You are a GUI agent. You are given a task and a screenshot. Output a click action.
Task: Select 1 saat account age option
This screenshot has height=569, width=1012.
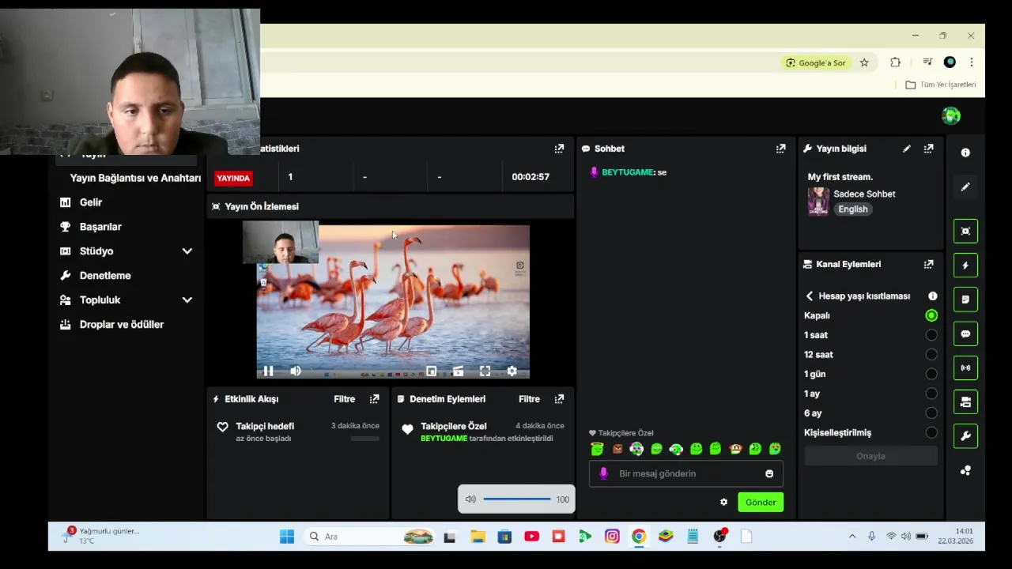pos(931,335)
